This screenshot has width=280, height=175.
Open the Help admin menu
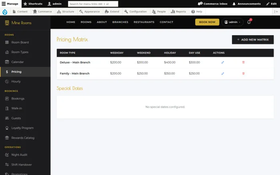pyautogui.click(x=197, y=12)
